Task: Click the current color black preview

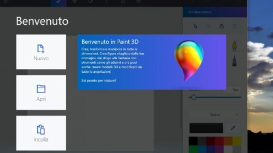Action: [x=206, y=128]
